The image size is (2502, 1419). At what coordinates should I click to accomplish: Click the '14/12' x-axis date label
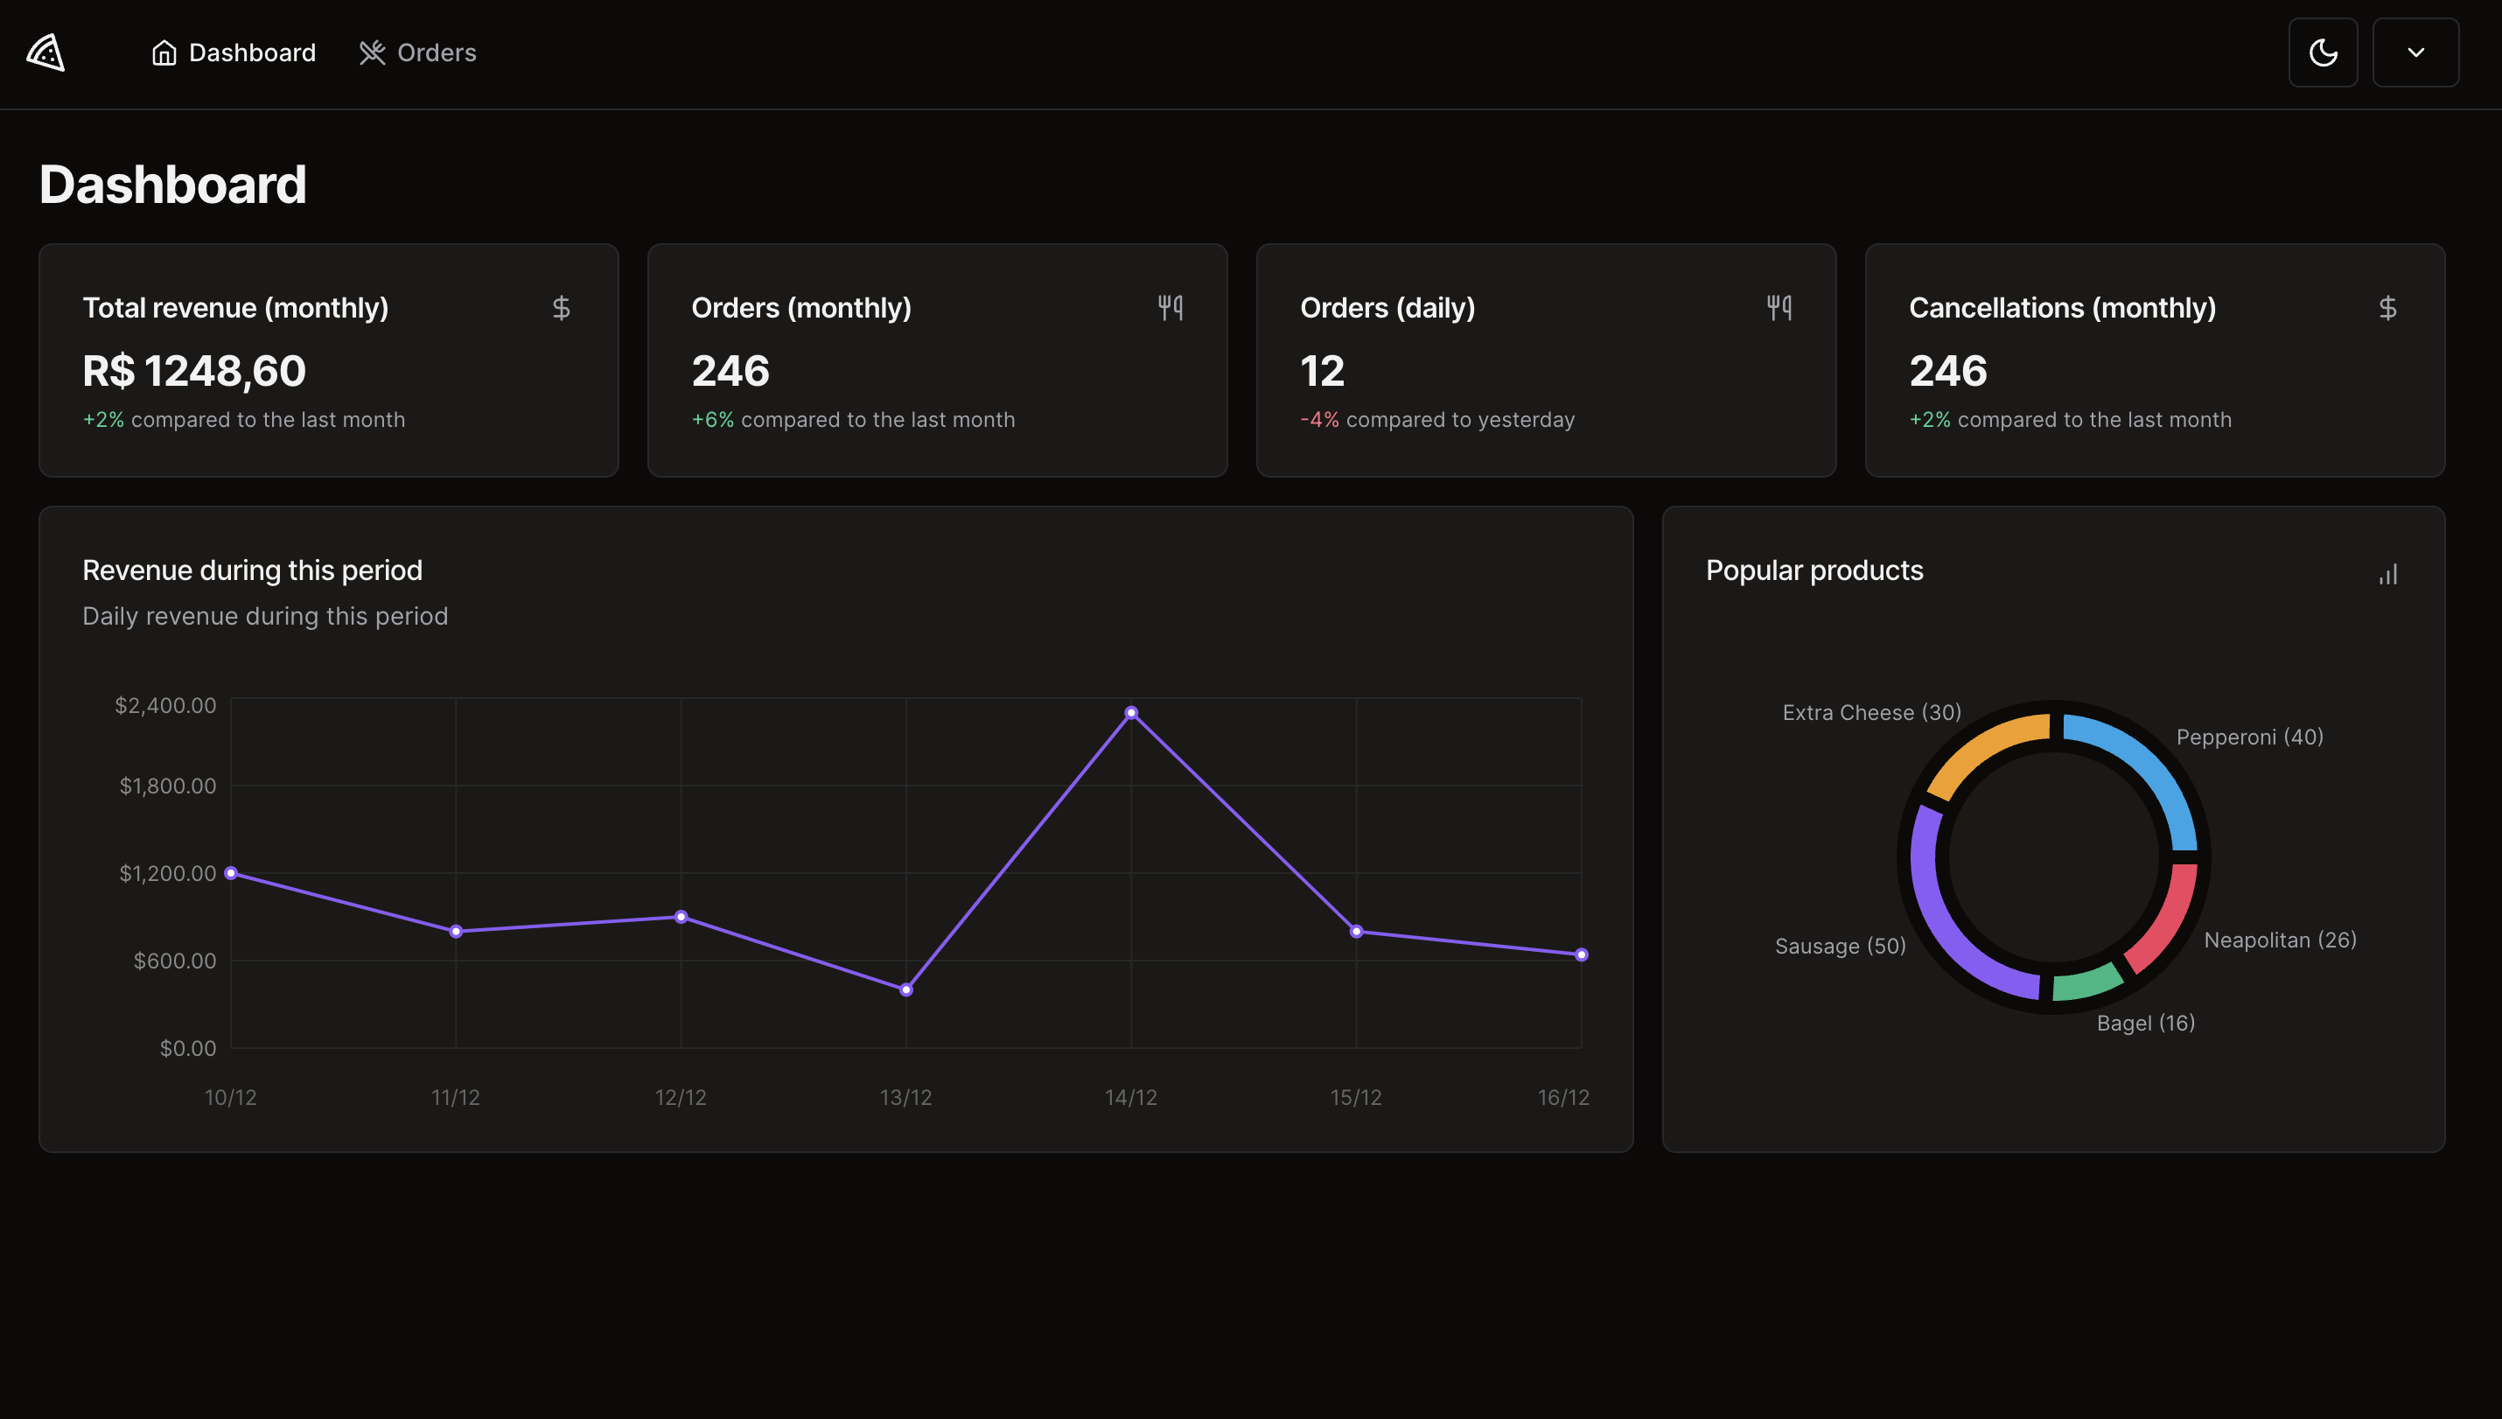[1131, 1097]
